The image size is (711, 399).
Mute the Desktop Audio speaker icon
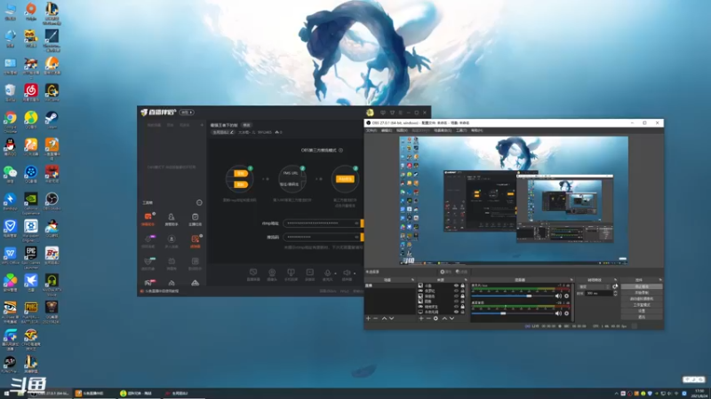pos(558,314)
